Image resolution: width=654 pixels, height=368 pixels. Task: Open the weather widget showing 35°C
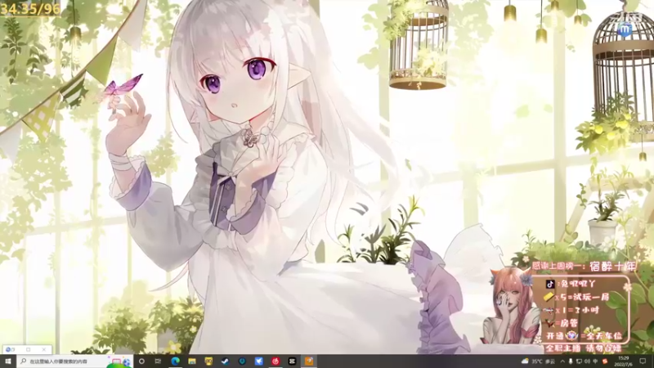click(538, 361)
